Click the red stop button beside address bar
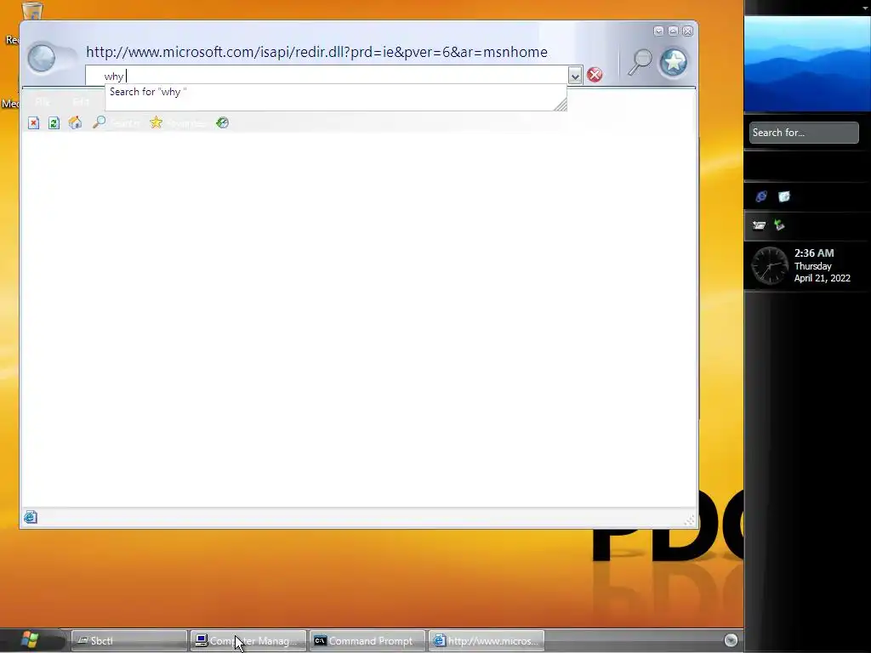 coord(595,75)
